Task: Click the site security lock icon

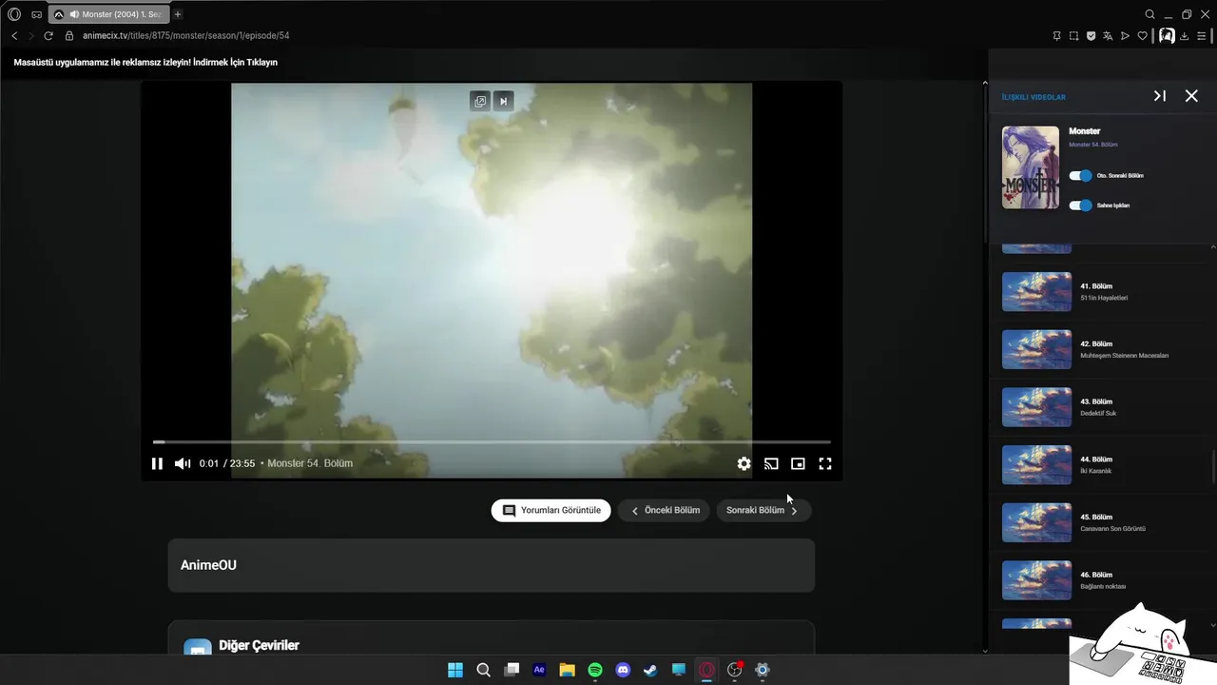Action: click(69, 35)
